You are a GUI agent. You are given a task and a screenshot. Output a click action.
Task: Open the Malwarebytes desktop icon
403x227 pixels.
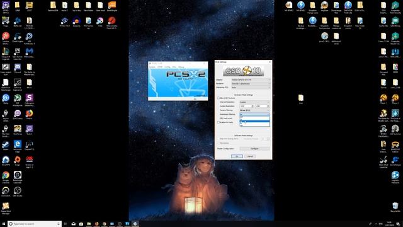[x=30, y=53]
